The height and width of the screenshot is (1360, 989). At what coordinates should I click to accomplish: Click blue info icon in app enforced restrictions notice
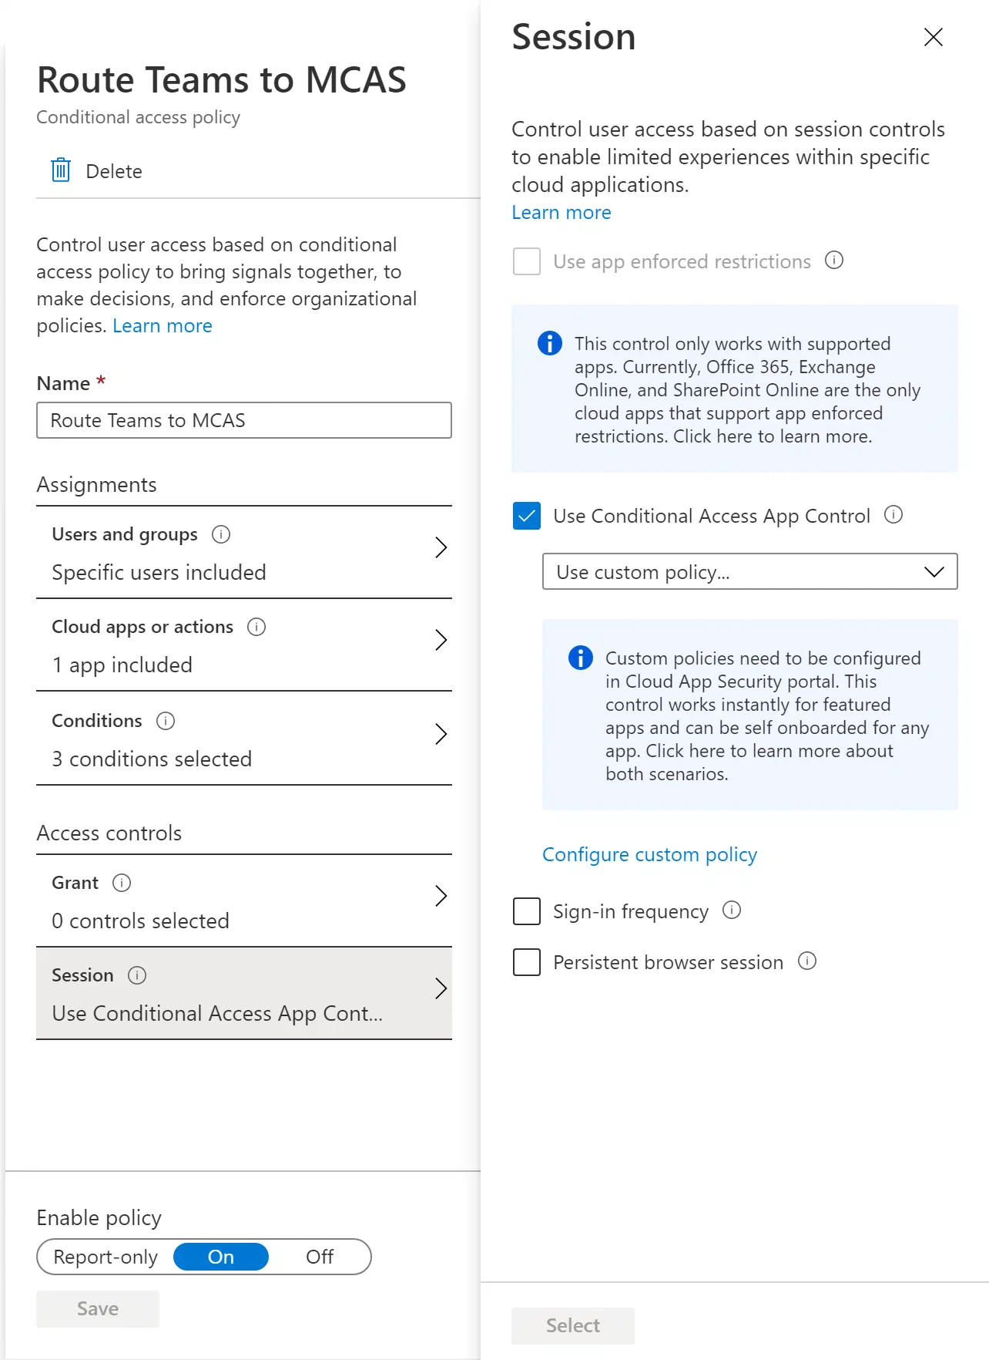pyautogui.click(x=550, y=342)
